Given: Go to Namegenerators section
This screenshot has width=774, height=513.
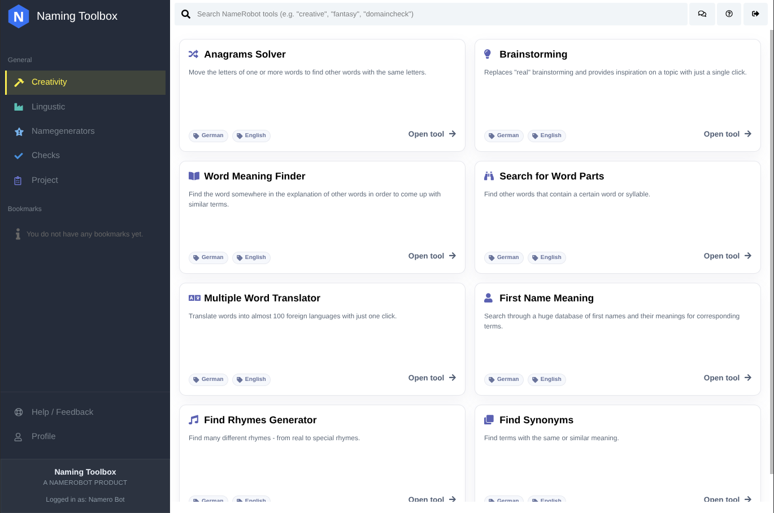Looking at the screenshot, I should coord(63,131).
